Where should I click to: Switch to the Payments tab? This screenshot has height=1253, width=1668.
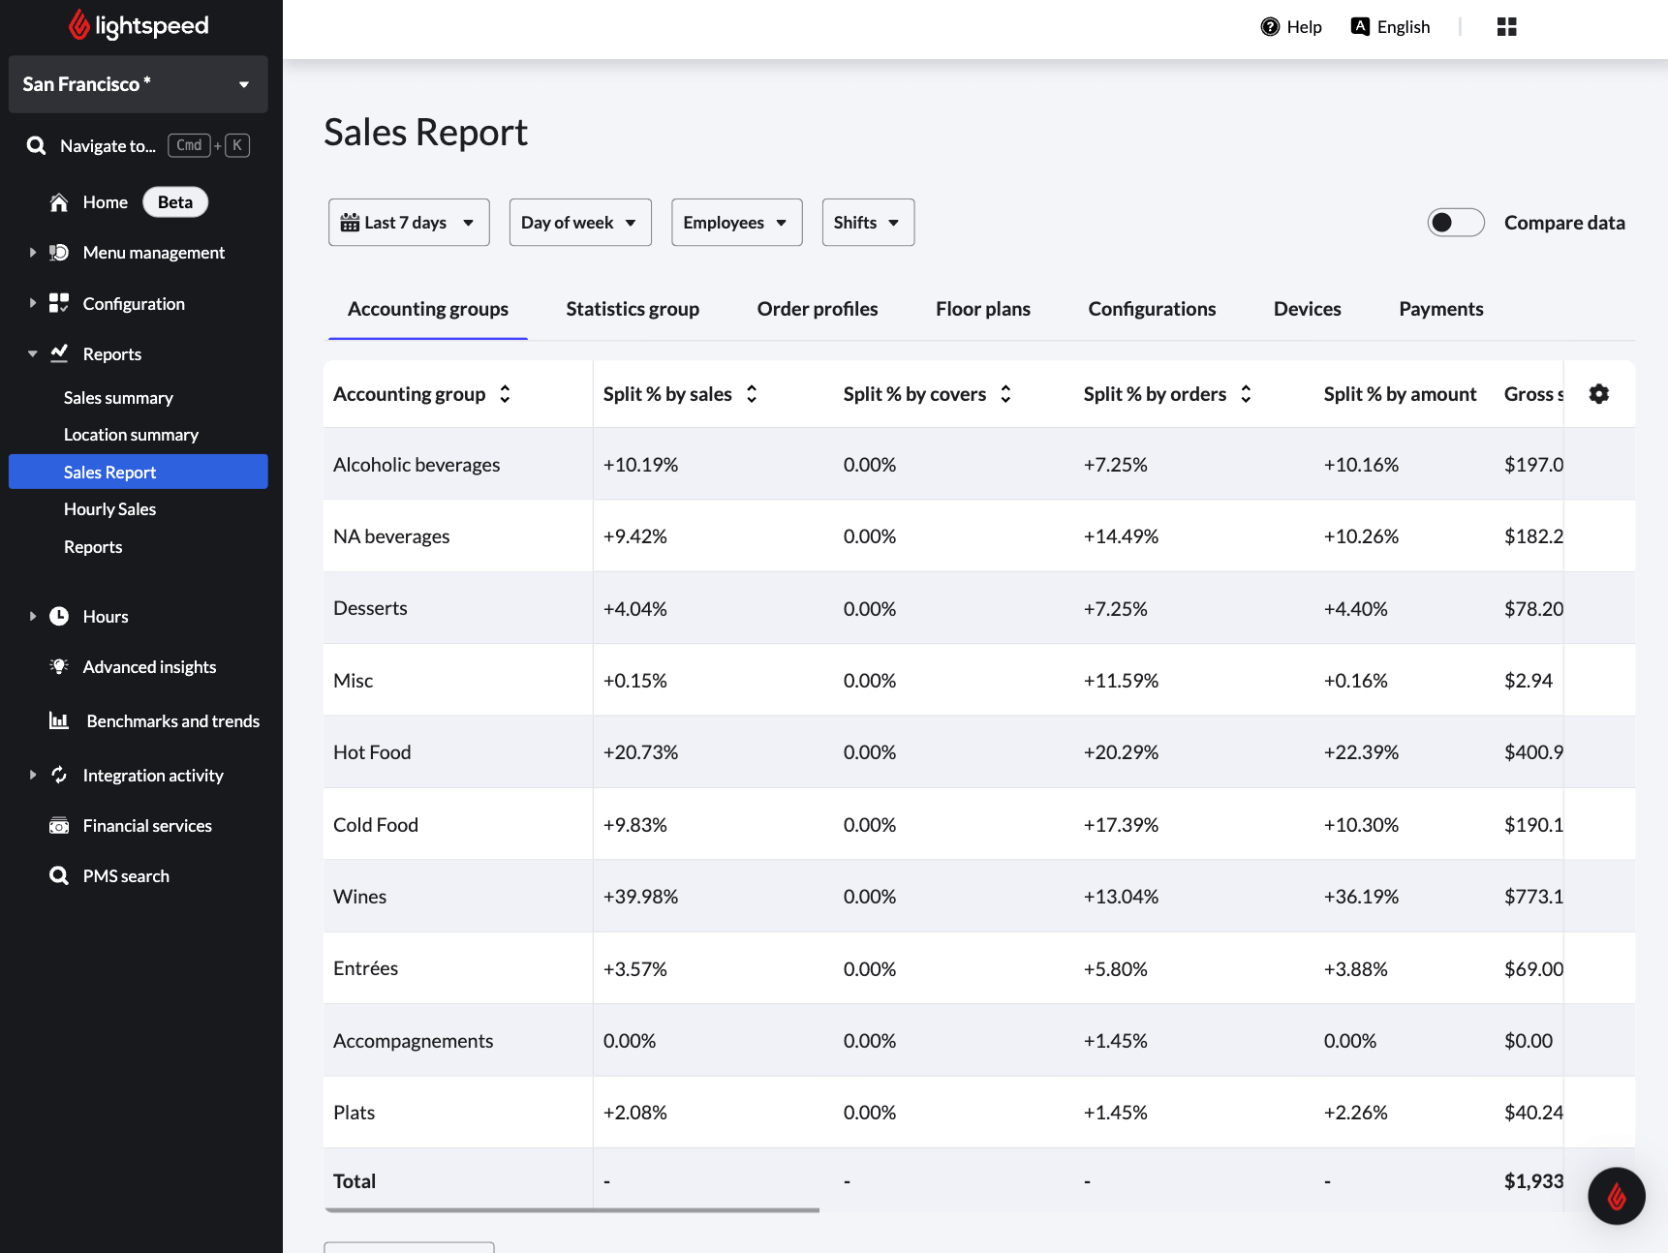click(x=1440, y=309)
